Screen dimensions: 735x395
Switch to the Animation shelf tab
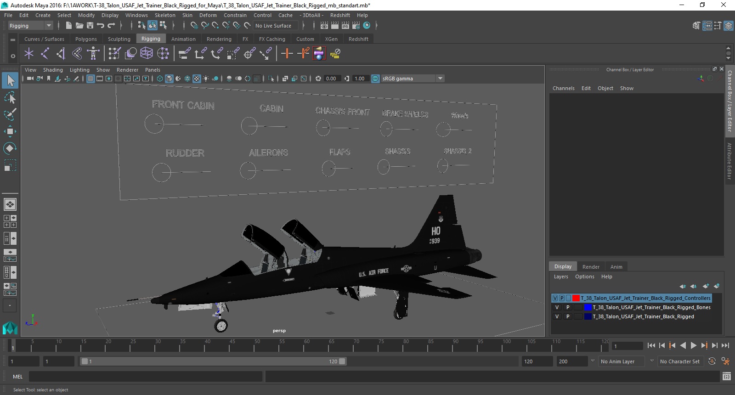[x=183, y=39]
